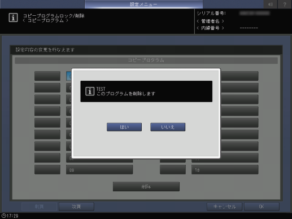Select the 設定メニュー tab at the top

143,4
